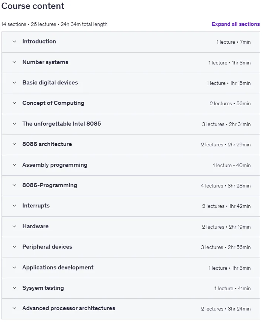The image size is (262, 322).
Task: Click the Expand all sections link
Action: (235, 24)
